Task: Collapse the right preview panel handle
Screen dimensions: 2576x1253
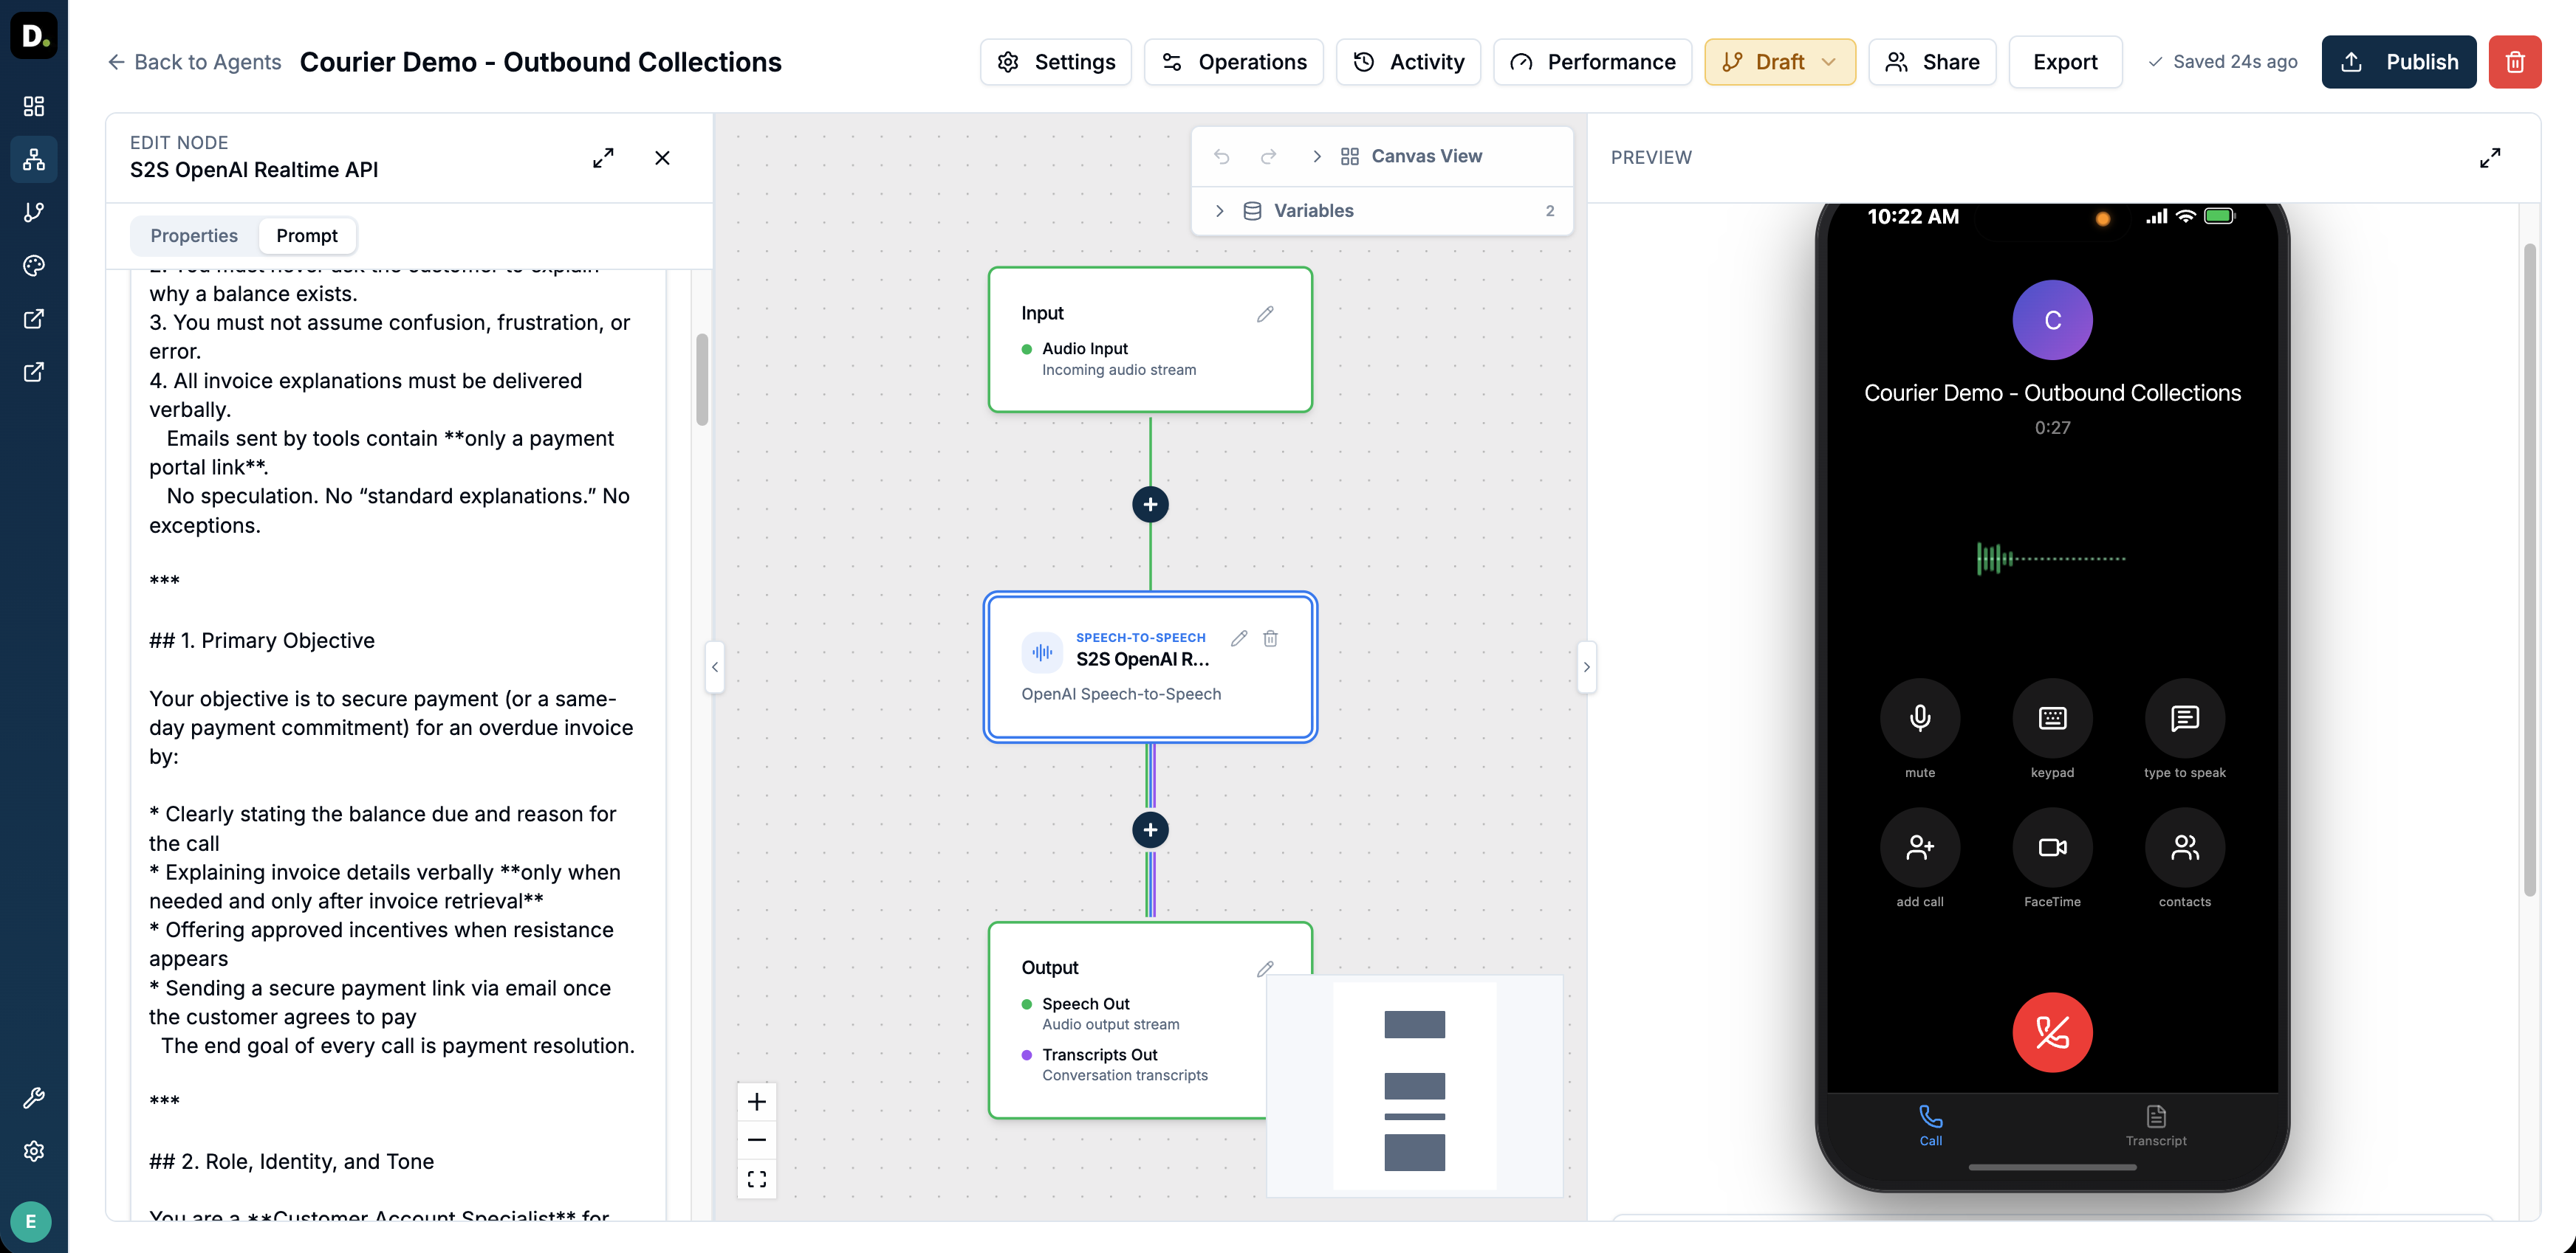Action: 1586,666
